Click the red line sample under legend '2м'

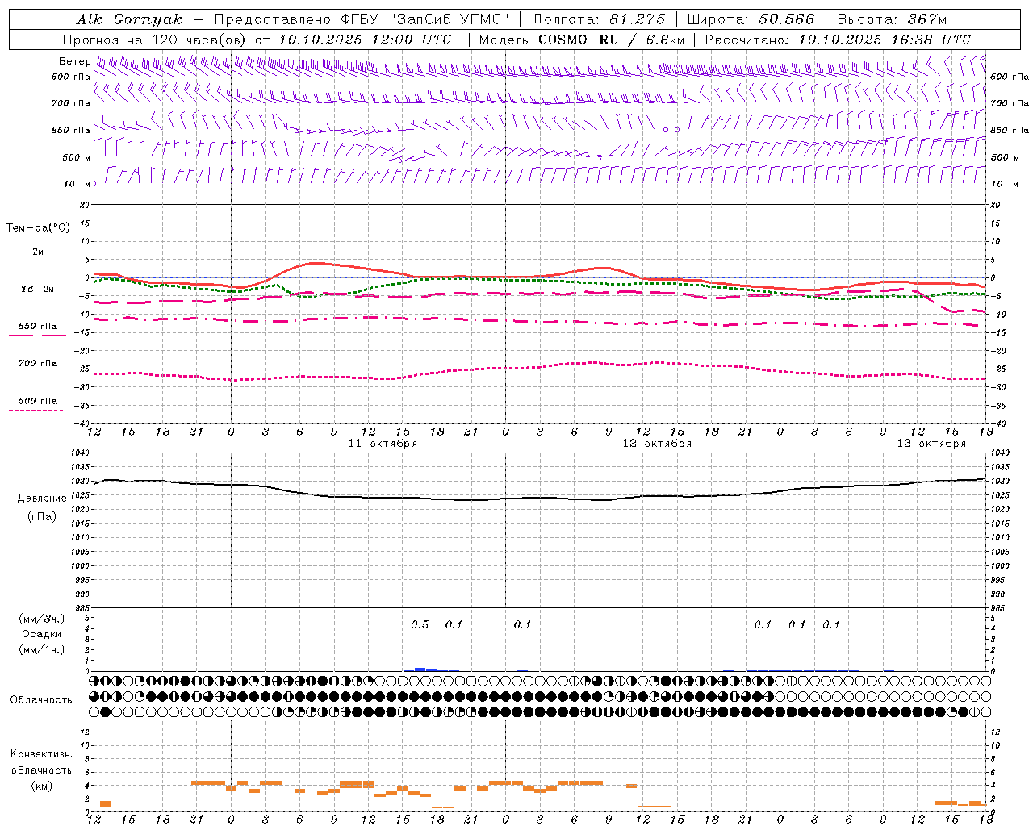pos(37,261)
